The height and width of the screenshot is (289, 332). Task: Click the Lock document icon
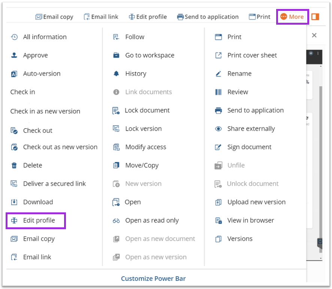[116, 111]
